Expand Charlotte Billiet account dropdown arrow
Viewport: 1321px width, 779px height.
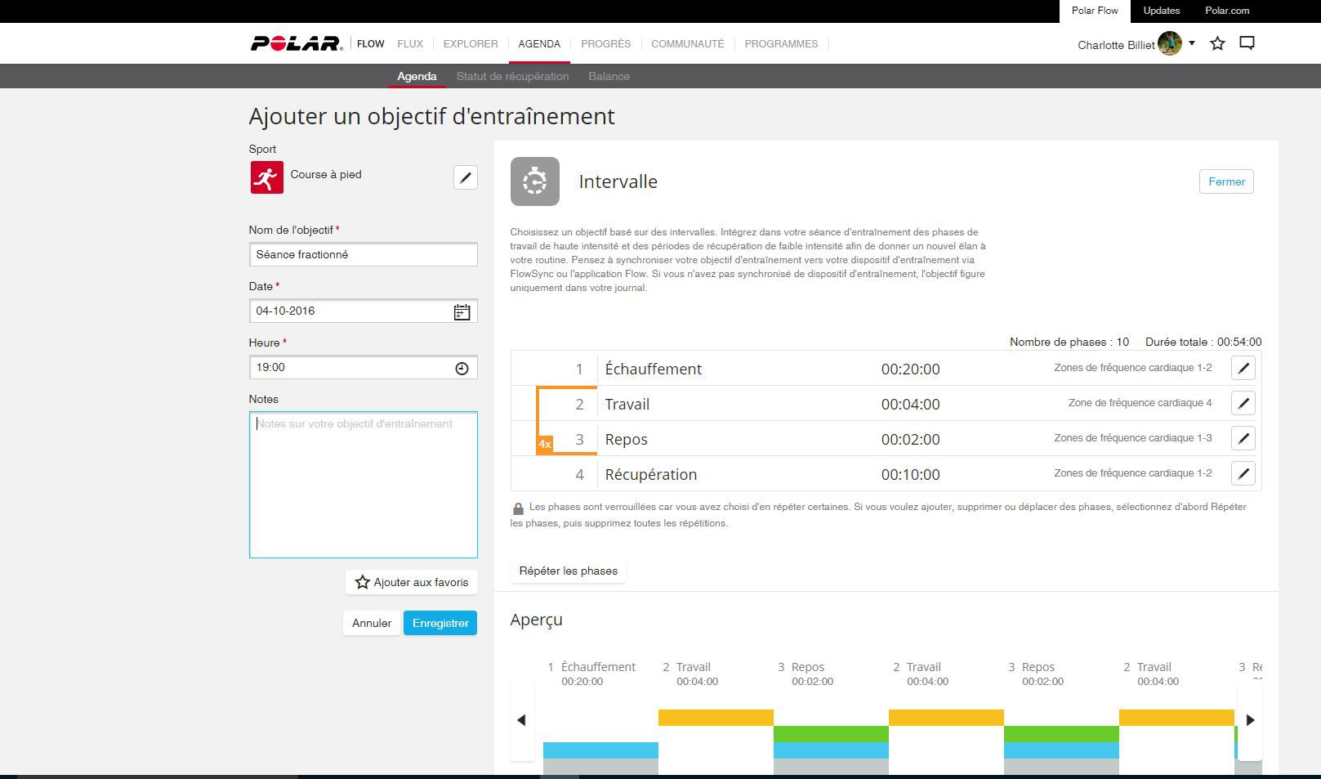(1192, 44)
